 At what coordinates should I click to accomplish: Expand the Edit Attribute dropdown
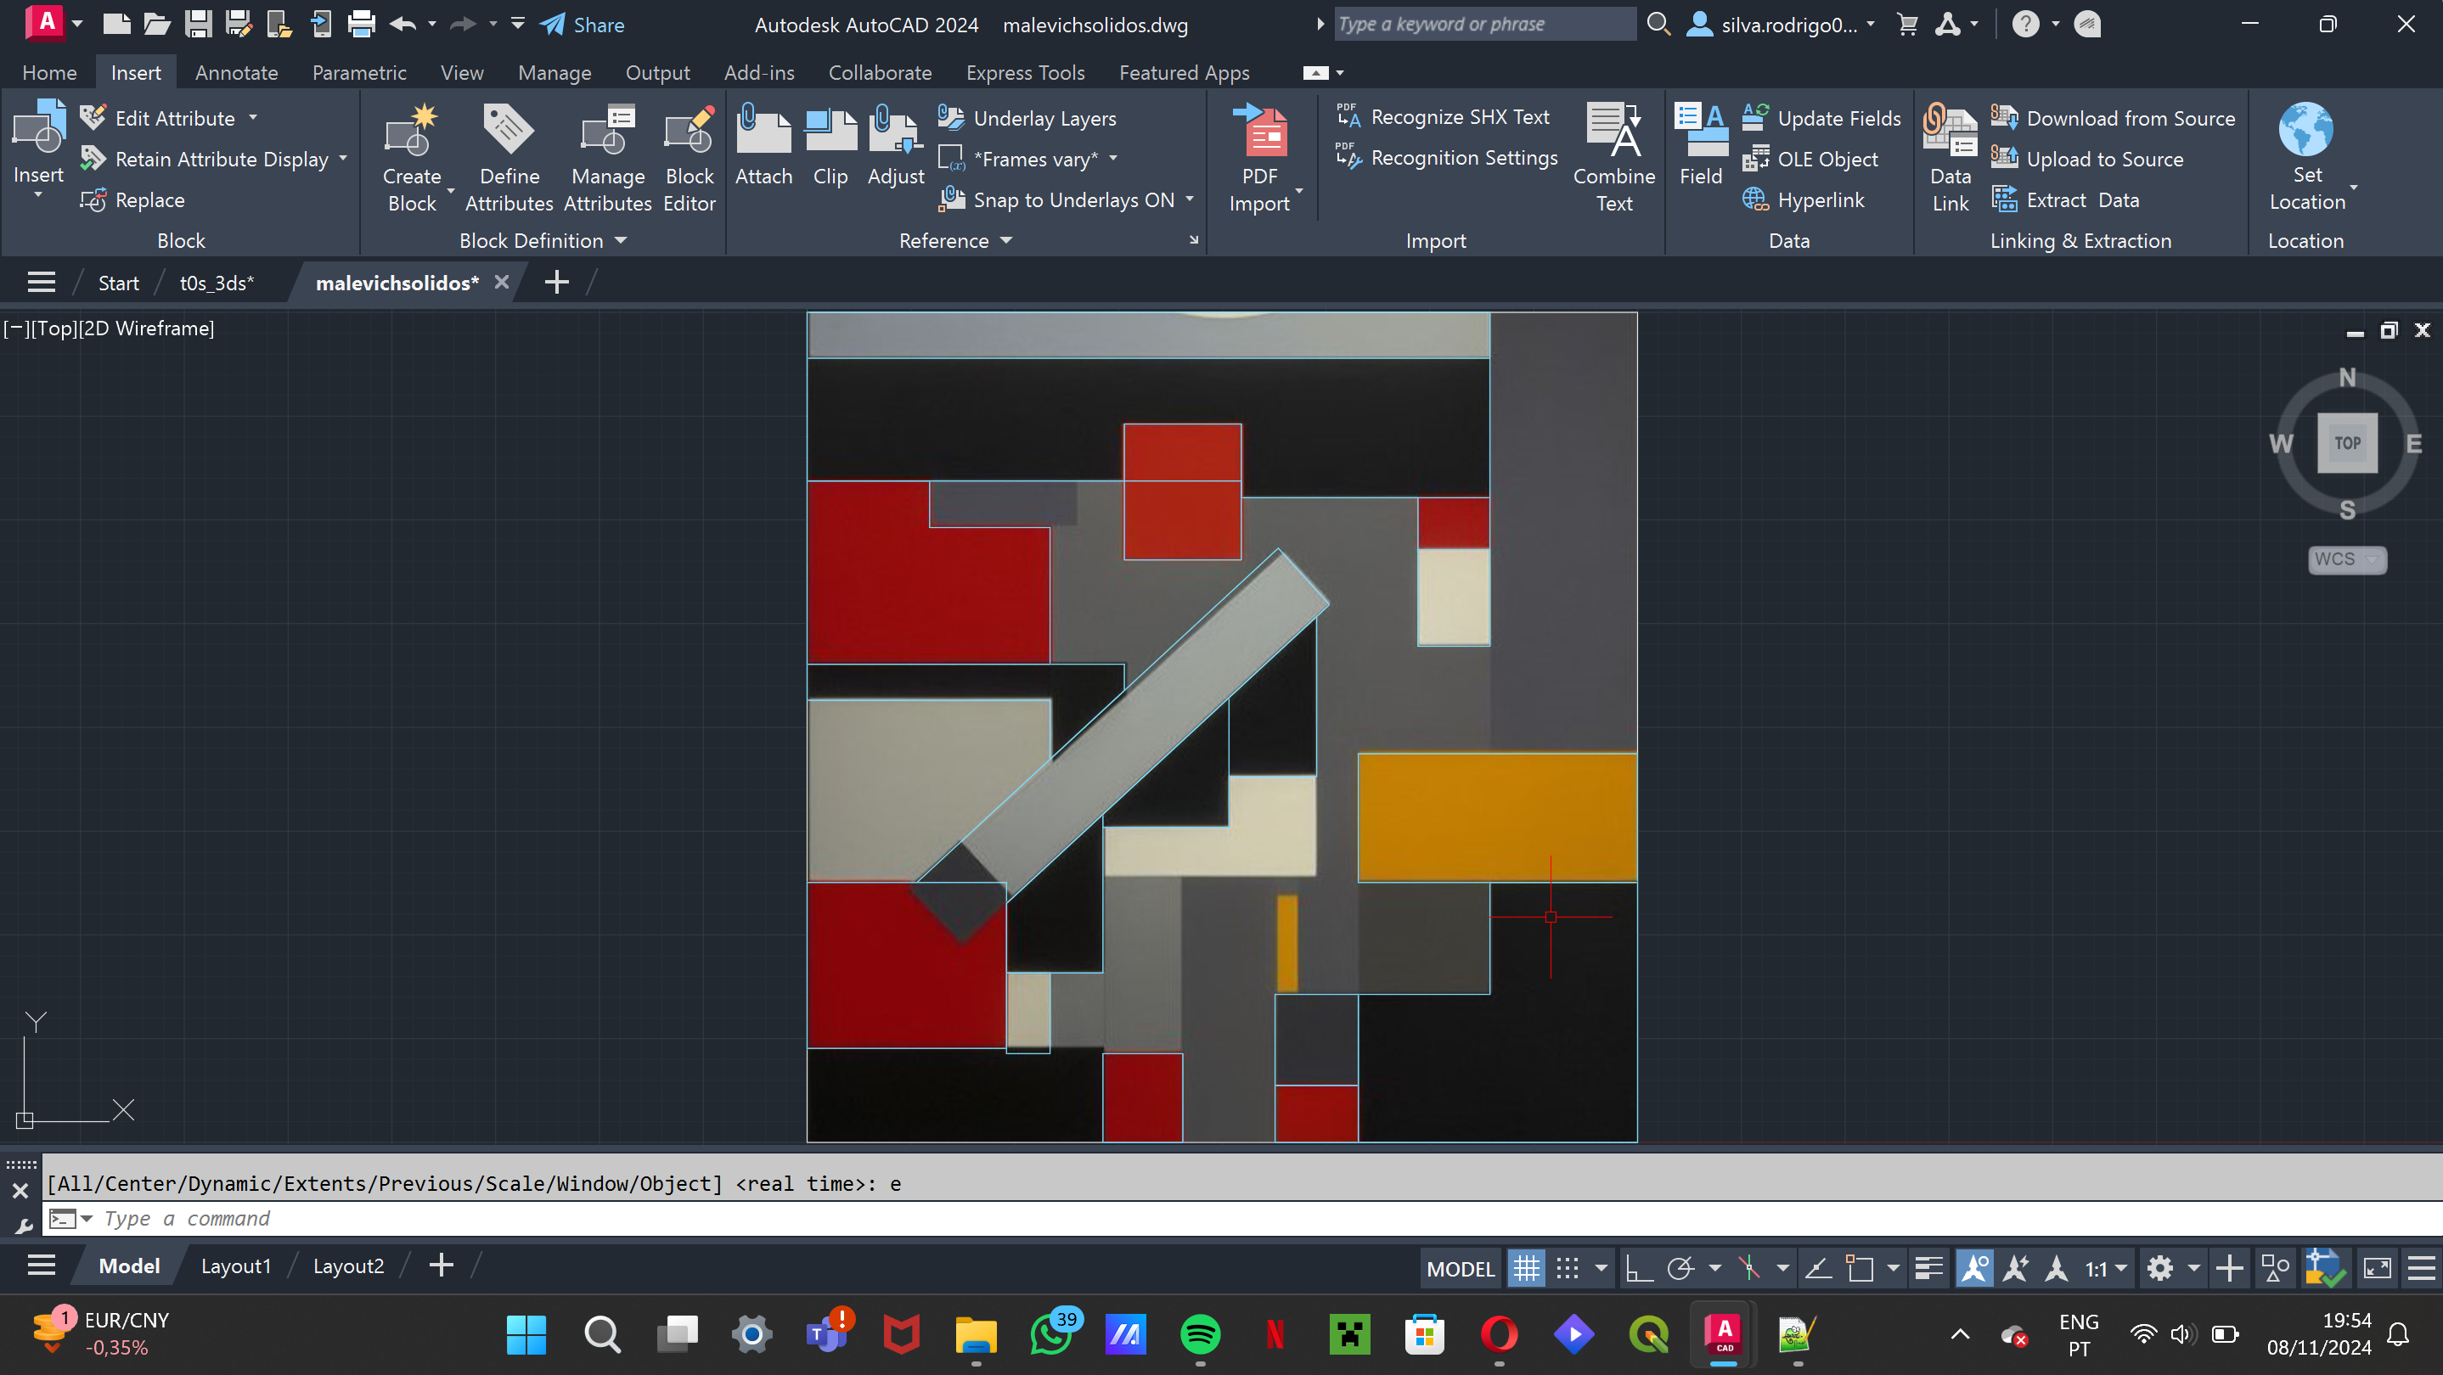click(253, 117)
